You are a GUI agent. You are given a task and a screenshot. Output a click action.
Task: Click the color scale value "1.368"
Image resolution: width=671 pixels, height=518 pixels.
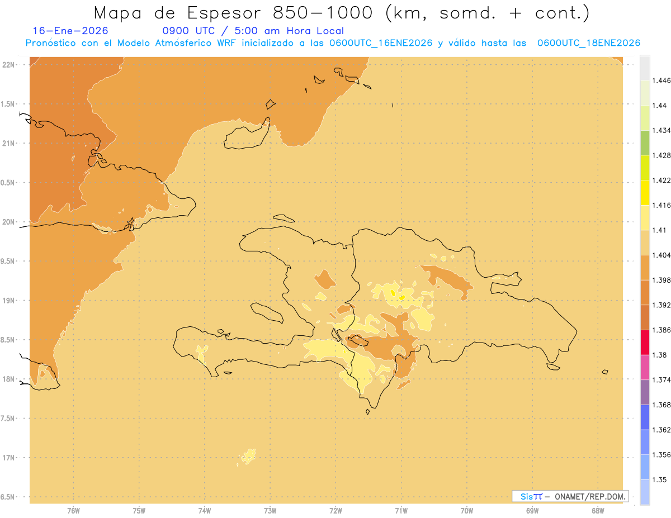pos(662,405)
